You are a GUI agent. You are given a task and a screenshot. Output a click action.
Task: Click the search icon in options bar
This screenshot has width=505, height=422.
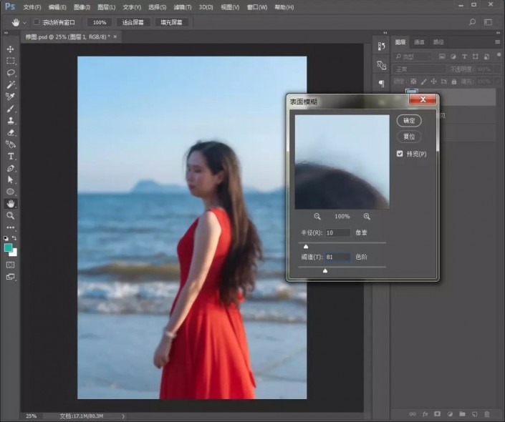pos(472,22)
